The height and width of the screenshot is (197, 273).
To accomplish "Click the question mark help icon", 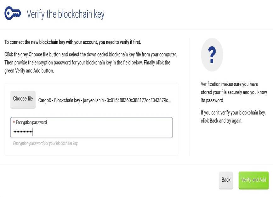I will click(x=212, y=55).
